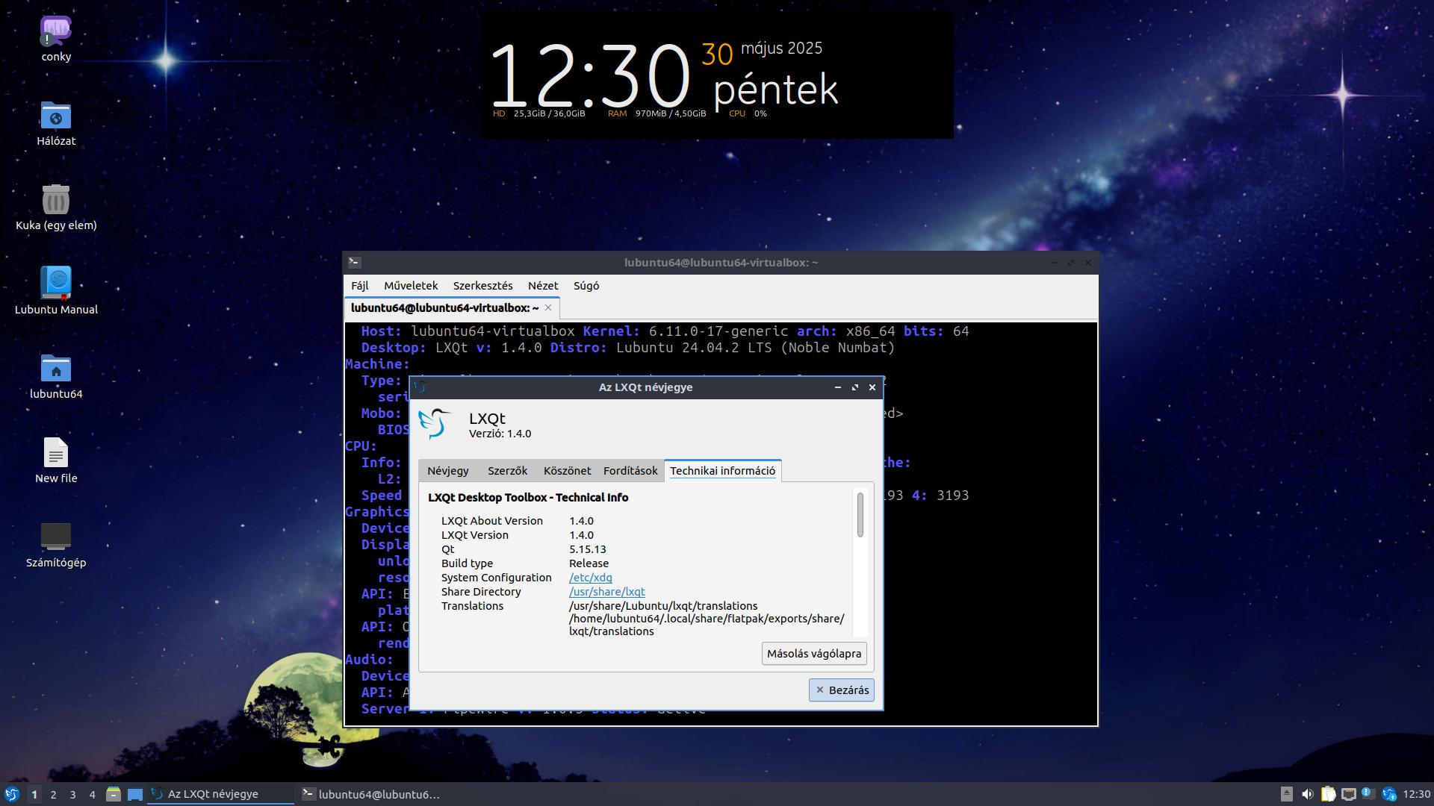
Task: Open the clipboard manager tray icon
Action: (x=1328, y=794)
